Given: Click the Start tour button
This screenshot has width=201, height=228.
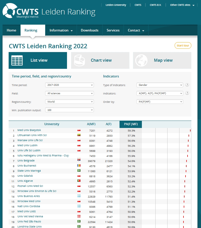Looking at the screenshot, I should [183, 45].
